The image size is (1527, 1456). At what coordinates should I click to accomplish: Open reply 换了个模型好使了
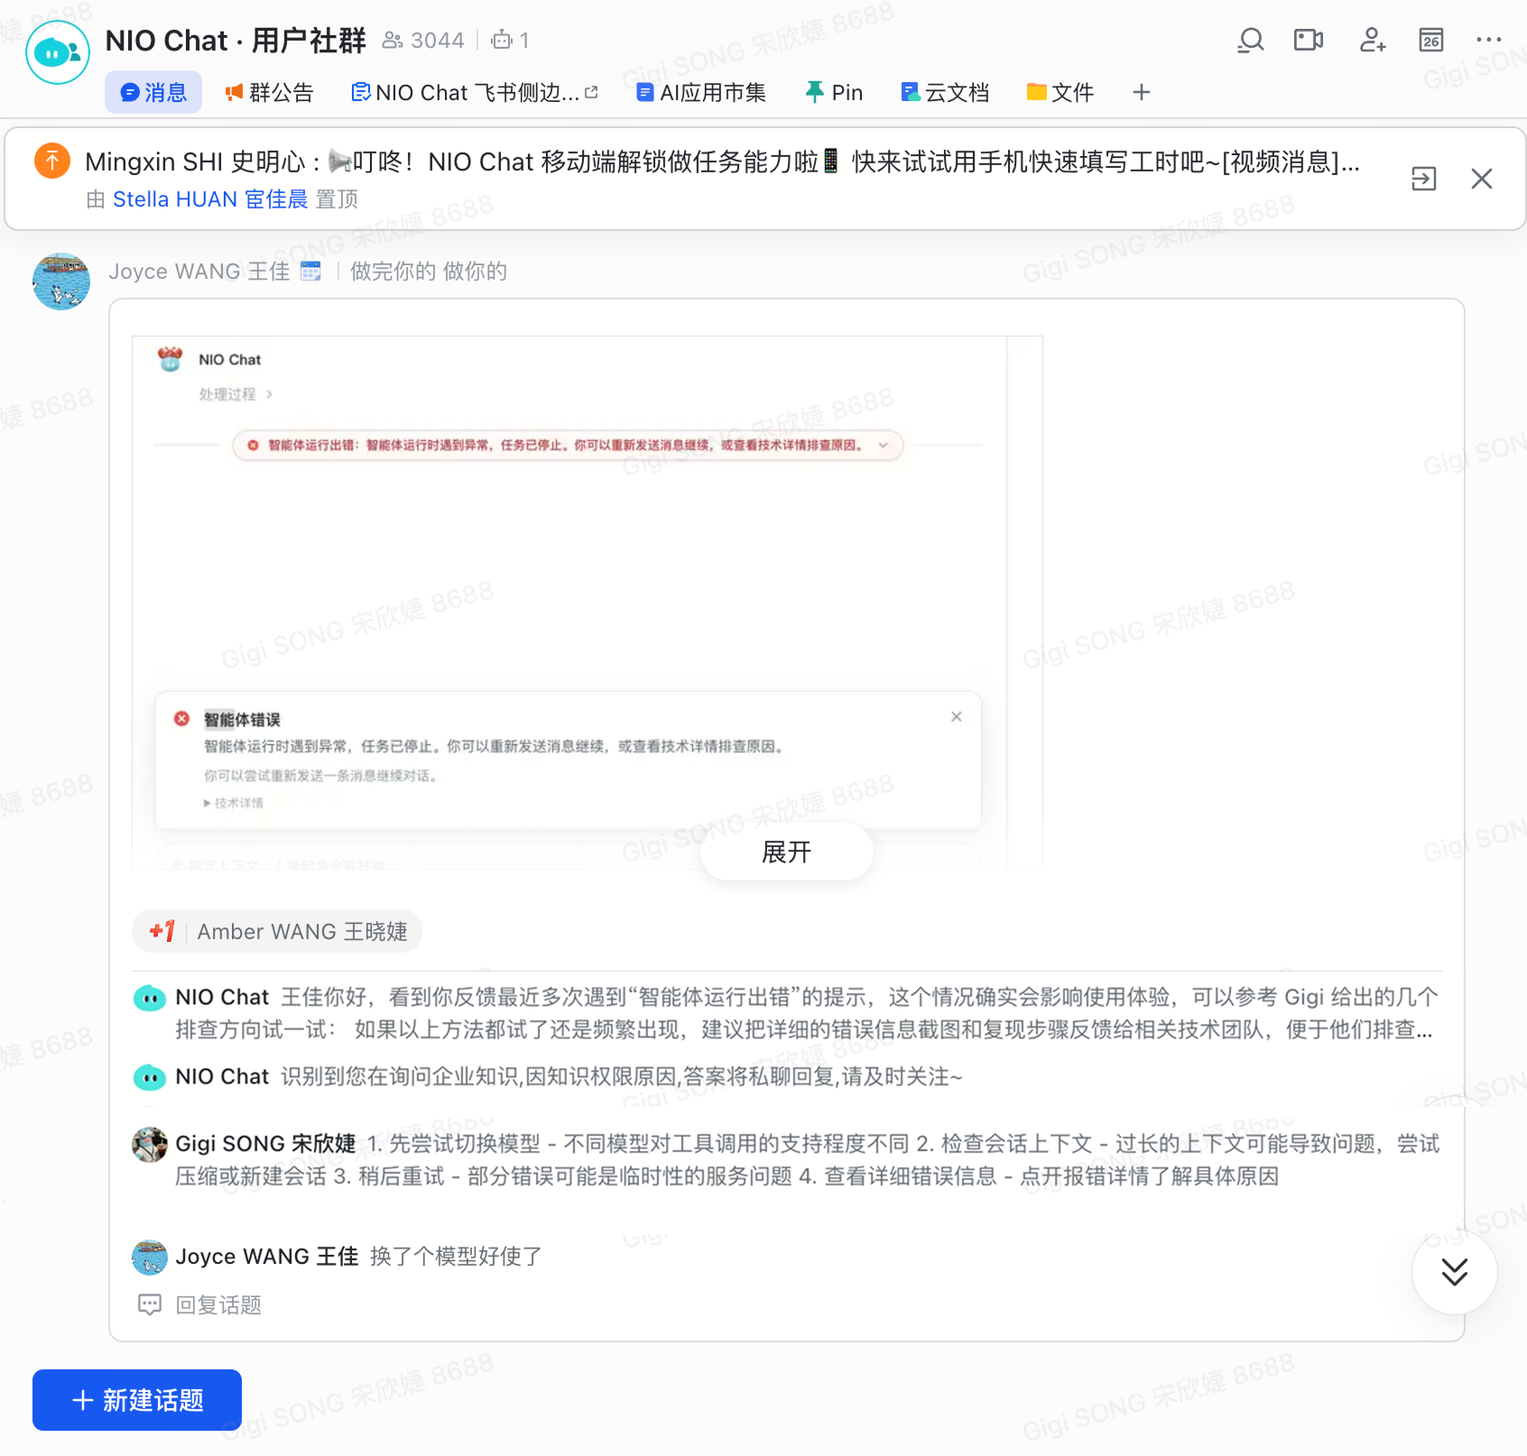click(x=456, y=1257)
